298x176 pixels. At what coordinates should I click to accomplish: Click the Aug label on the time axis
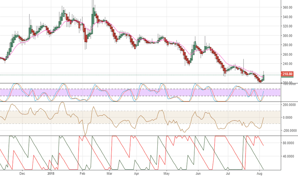click(259, 173)
